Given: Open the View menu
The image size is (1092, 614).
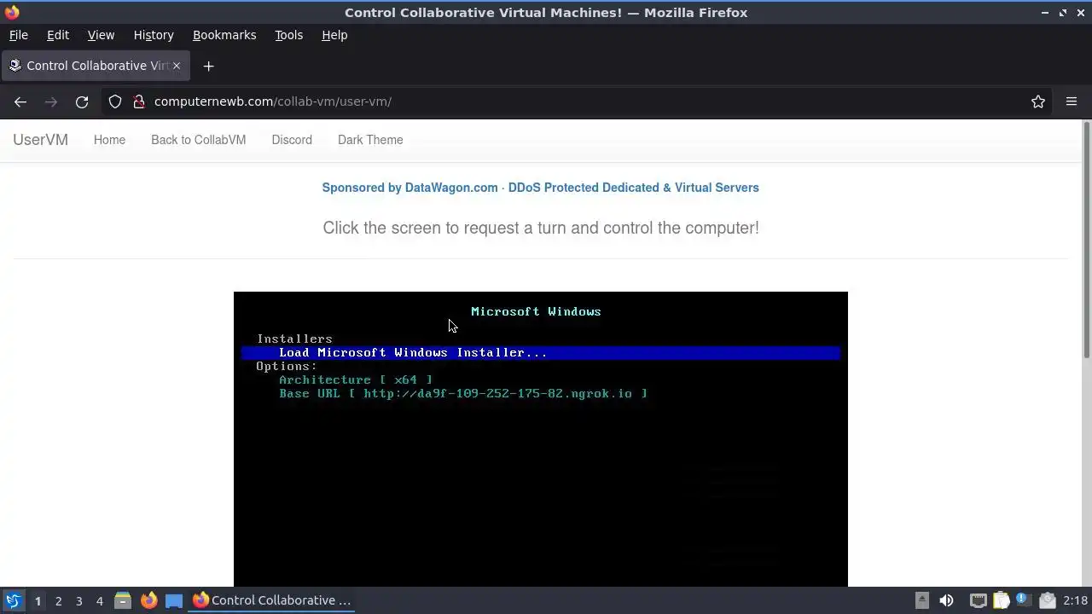Looking at the screenshot, I should [x=101, y=35].
